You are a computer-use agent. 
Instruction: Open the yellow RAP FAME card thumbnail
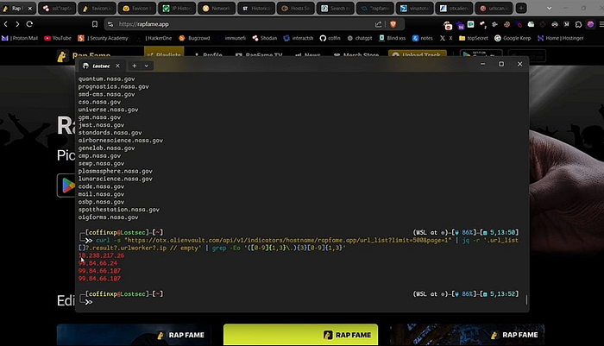click(300, 335)
